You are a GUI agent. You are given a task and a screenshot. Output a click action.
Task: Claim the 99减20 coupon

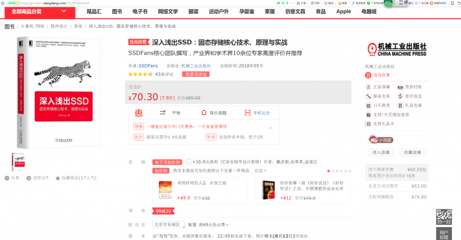point(163,211)
